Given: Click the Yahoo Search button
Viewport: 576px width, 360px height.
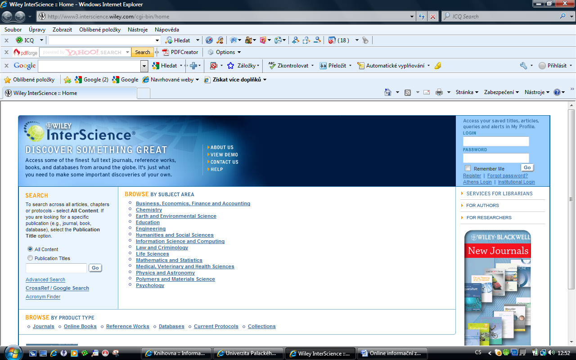Looking at the screenshot, I should pyautogui.click(x=143, y=52).
